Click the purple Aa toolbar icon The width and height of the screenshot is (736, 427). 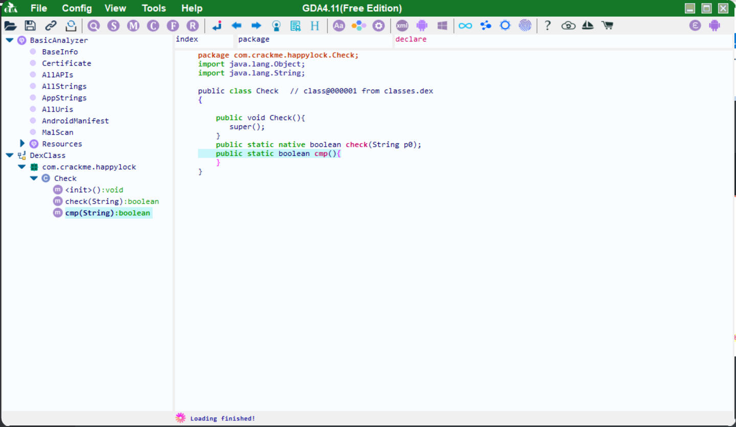[339, 26]
